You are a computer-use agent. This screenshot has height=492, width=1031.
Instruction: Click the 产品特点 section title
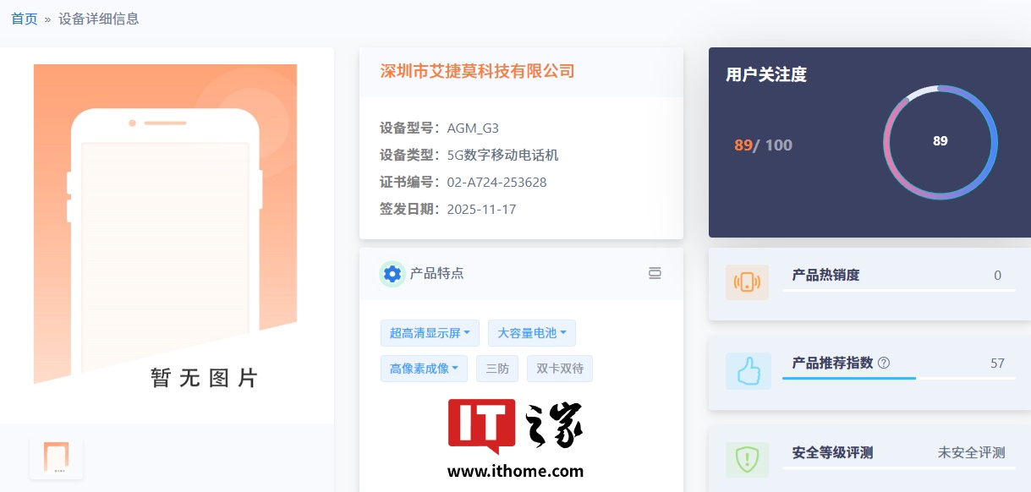(x=436, y=274)
